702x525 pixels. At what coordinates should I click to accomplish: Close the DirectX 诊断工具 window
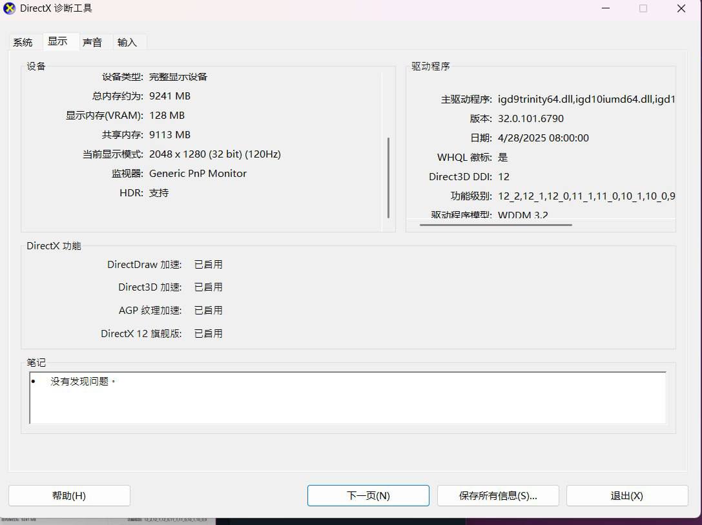pos(681,8)
